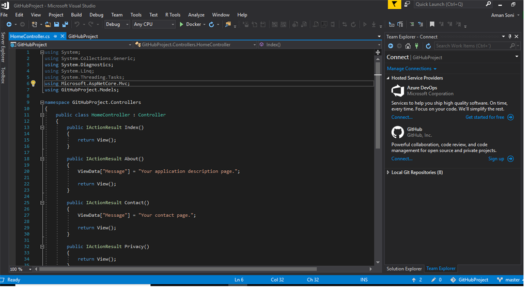Collapse the HomeController class at line 11
This screenshot has width=529, height=290.
(42, 115)
